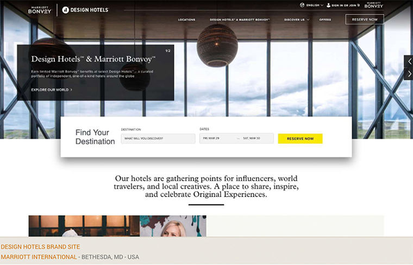413x265 pixels.
Task: Open the English language dropdown
Action: (315, 5)
